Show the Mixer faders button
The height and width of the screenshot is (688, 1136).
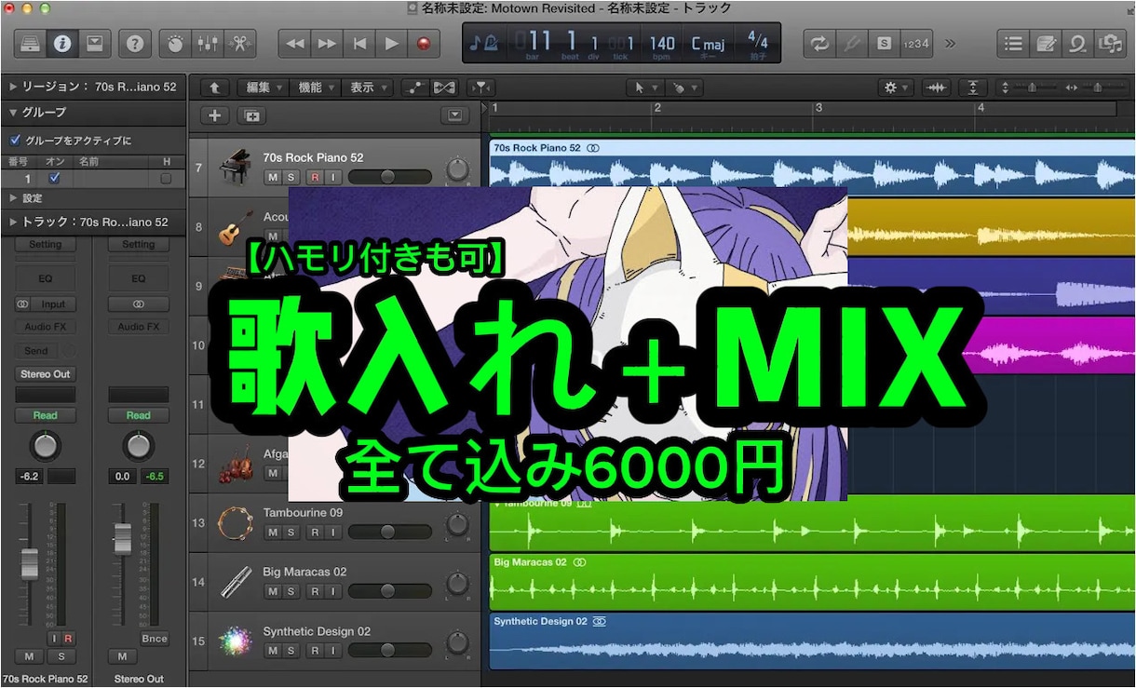pos(208,43)
